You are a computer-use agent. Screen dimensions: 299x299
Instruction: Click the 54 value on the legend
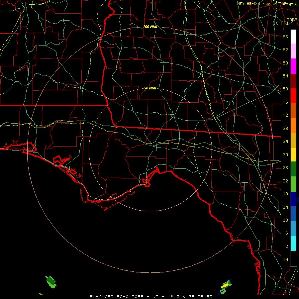(x=285, y=76)
